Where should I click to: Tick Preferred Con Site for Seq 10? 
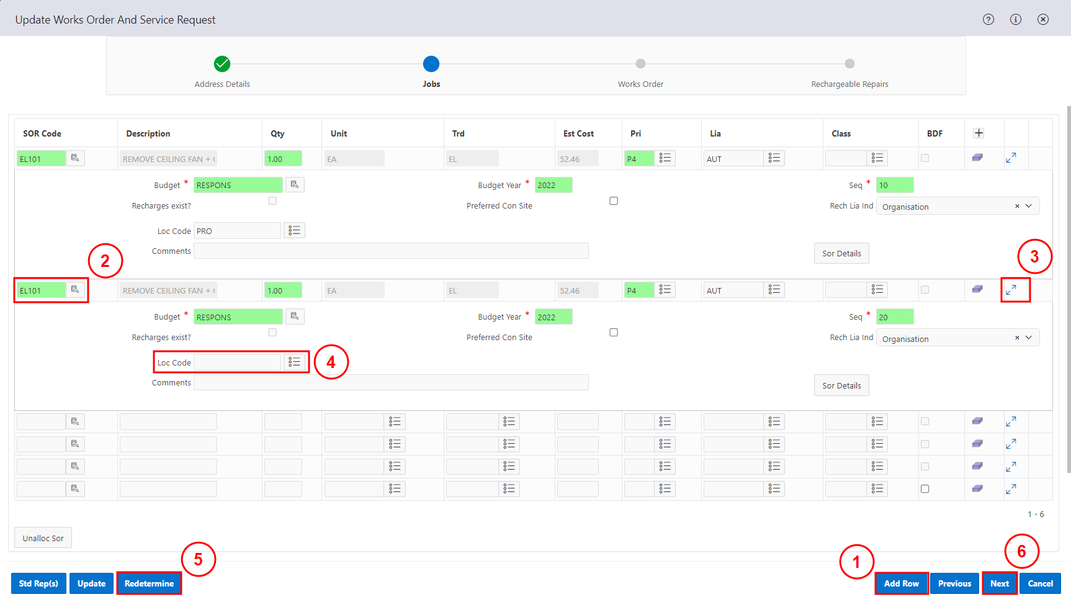coord(614,201)
